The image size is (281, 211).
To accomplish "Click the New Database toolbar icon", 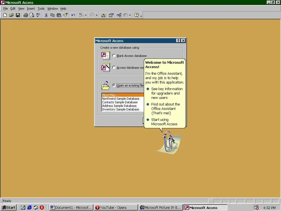I will 5,15.
